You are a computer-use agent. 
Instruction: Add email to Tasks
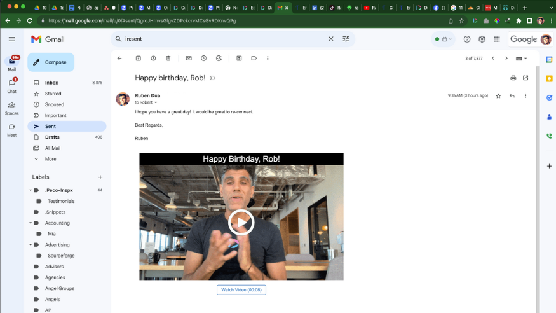tap(219, 58)
